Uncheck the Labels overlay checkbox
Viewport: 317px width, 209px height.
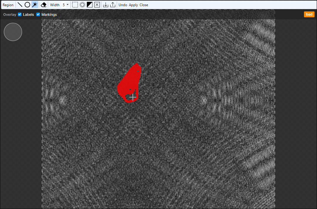pos(20,14)
